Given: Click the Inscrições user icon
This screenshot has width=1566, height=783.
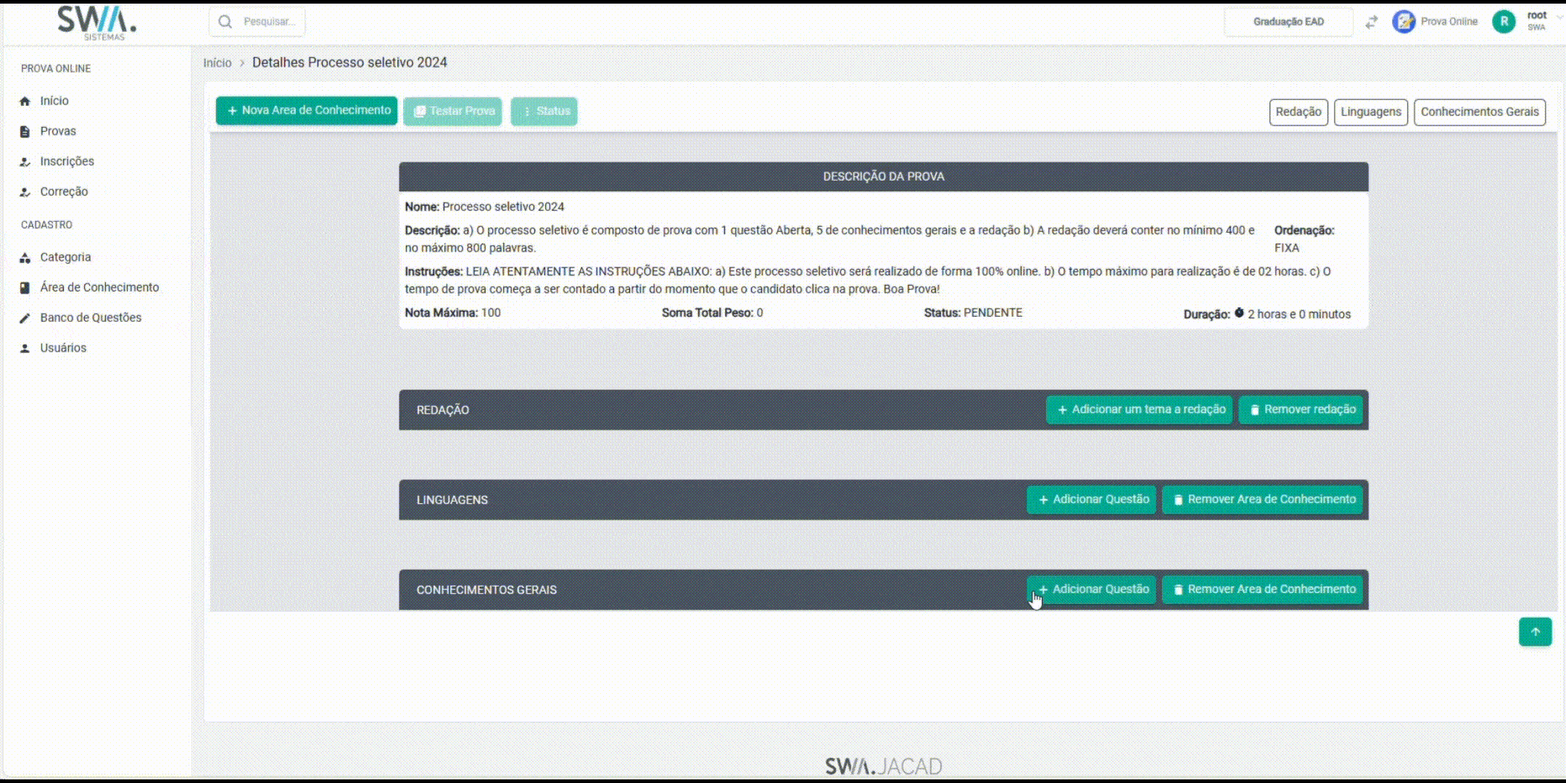Looking at the screenshot, I should tap(25, 162).
